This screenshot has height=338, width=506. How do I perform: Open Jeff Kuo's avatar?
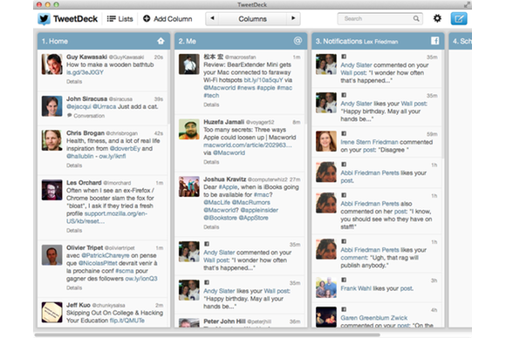[x=52, y=312]
